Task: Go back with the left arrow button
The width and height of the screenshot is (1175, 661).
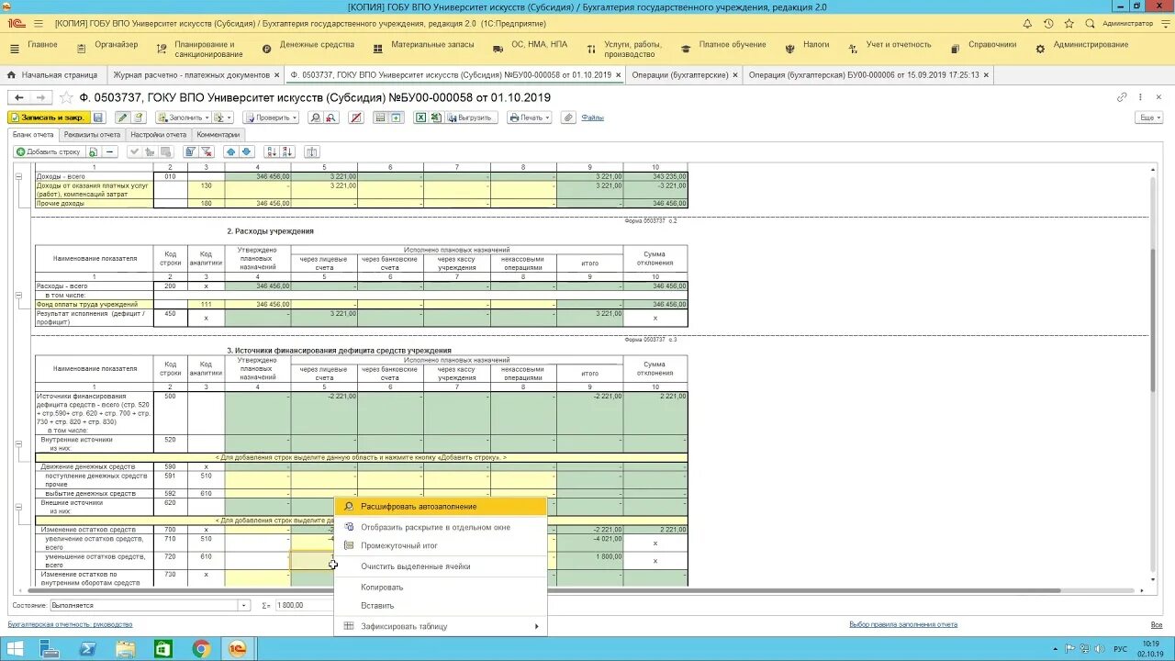Action: coord(19,96)
